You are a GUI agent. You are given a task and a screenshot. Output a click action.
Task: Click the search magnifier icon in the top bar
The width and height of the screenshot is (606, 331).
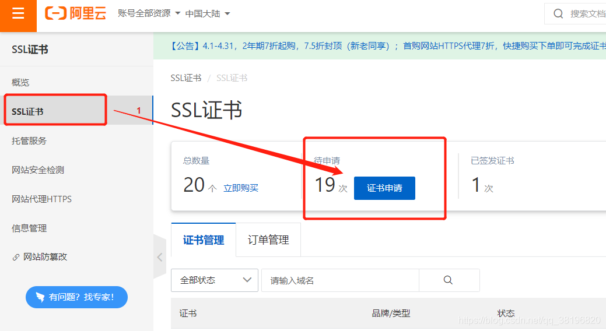pyautogui.click(x=558, y=14)
